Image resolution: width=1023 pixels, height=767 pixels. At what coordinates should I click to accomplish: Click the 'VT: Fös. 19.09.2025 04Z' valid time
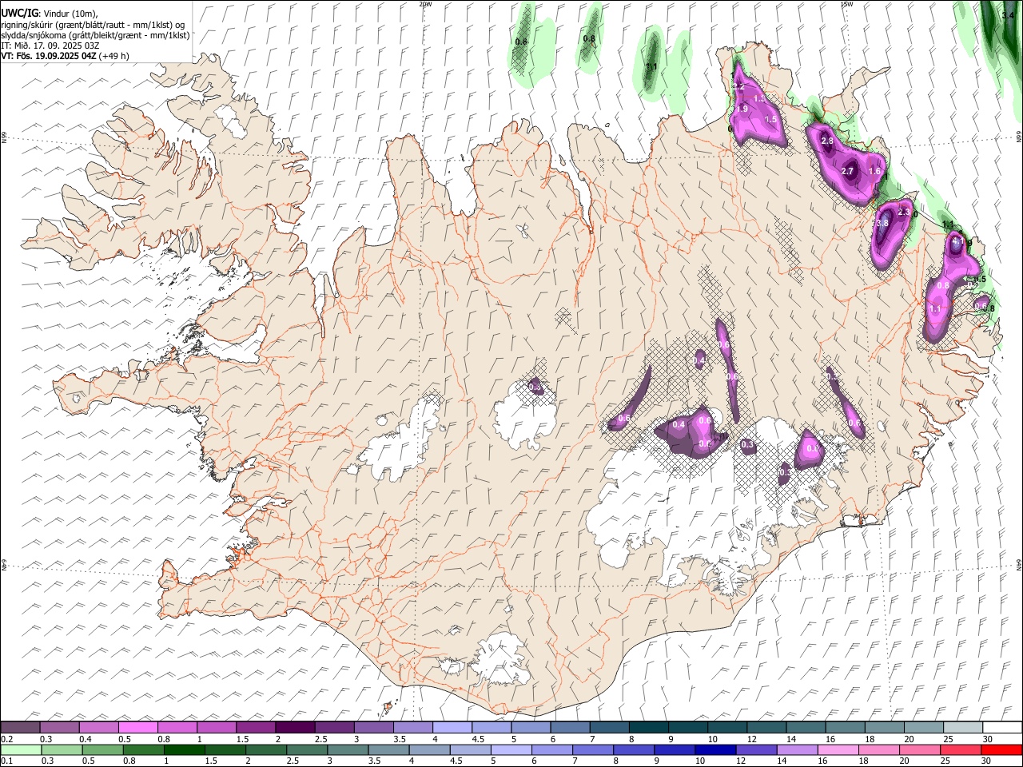49,56
